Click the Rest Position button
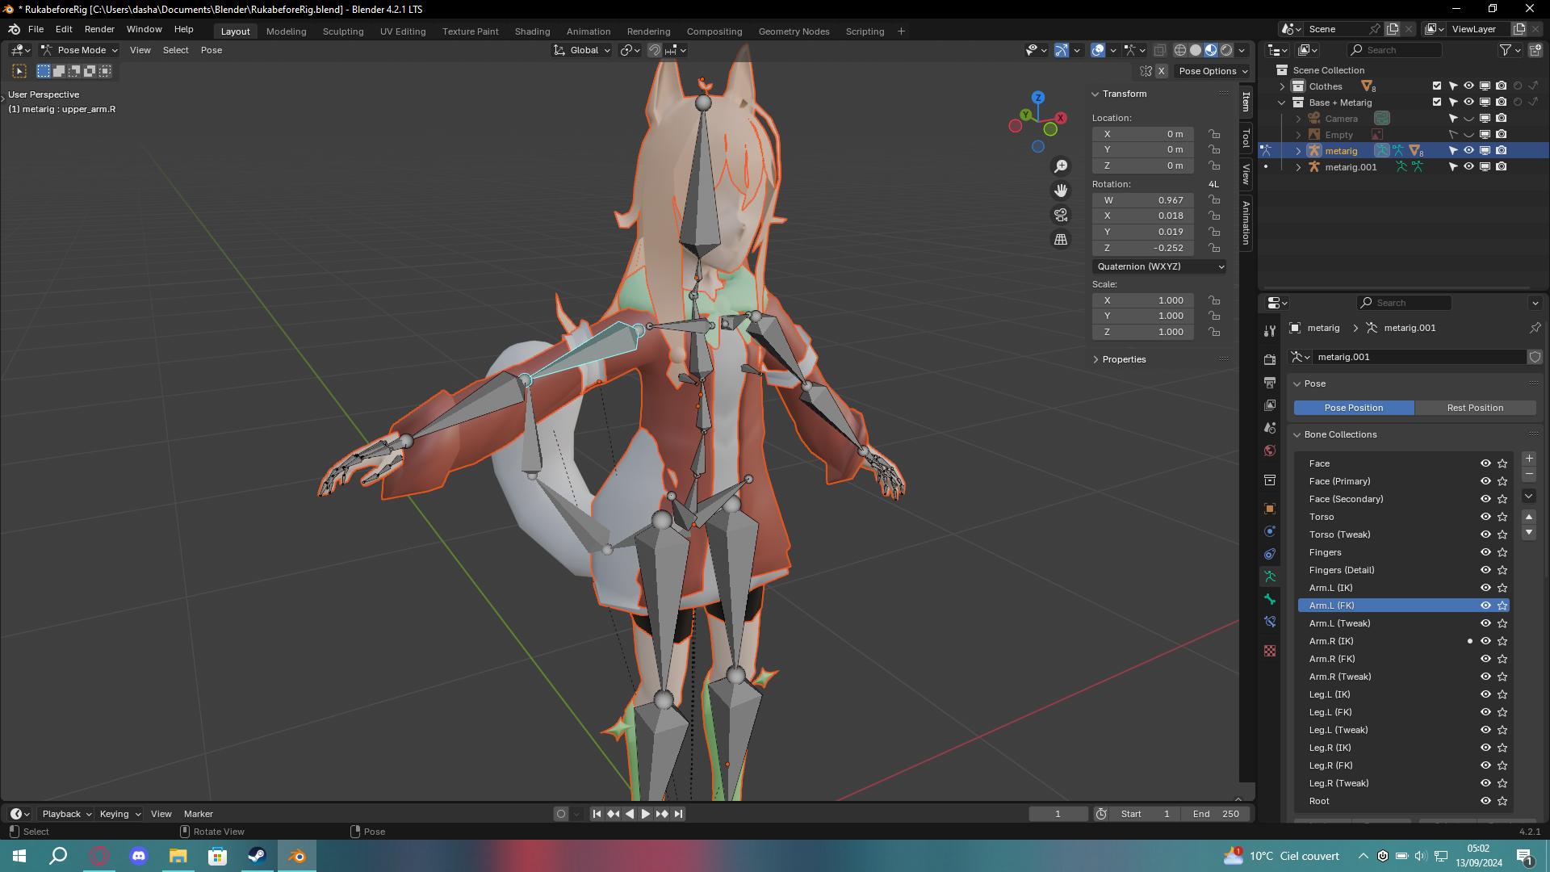 (1475, 408)
